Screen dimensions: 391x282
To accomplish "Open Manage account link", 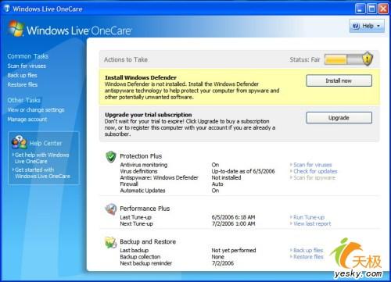I will (x=27, y=120).
